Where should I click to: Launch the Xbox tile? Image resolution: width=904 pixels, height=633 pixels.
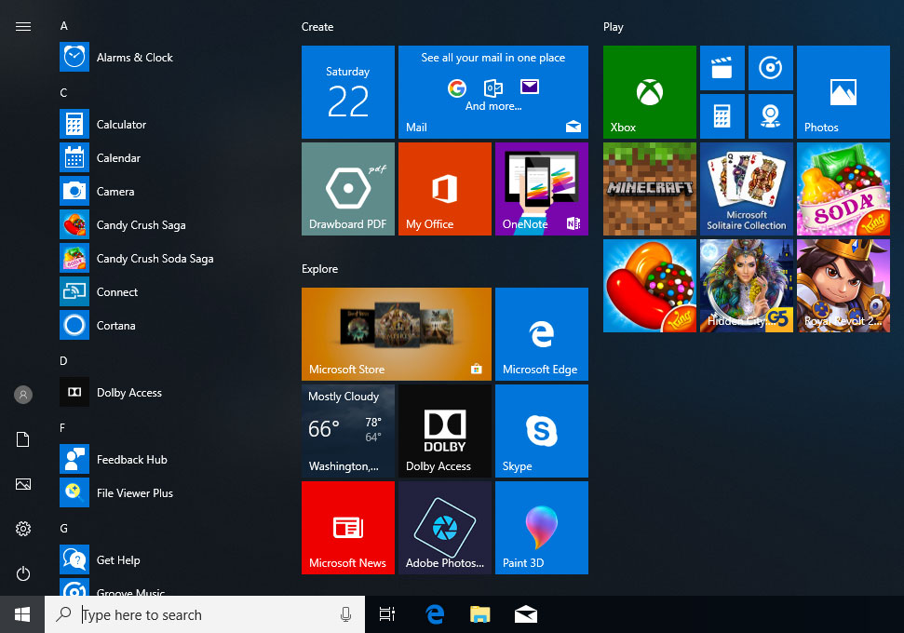click(x=650, y=92)
